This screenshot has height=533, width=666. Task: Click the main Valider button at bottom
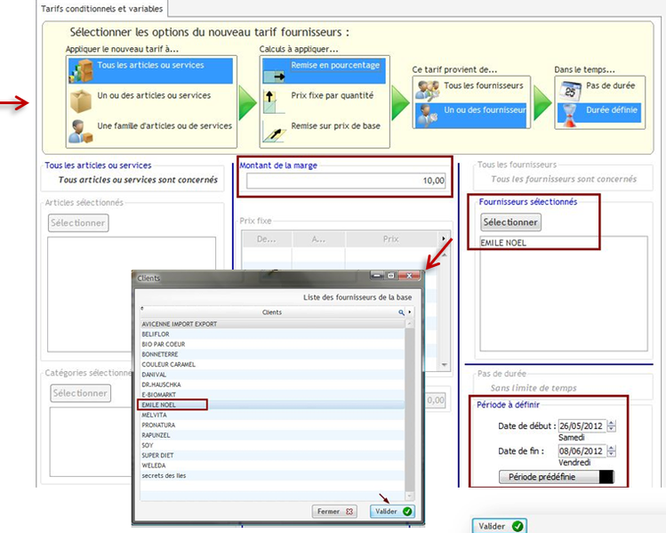point(500,526)
